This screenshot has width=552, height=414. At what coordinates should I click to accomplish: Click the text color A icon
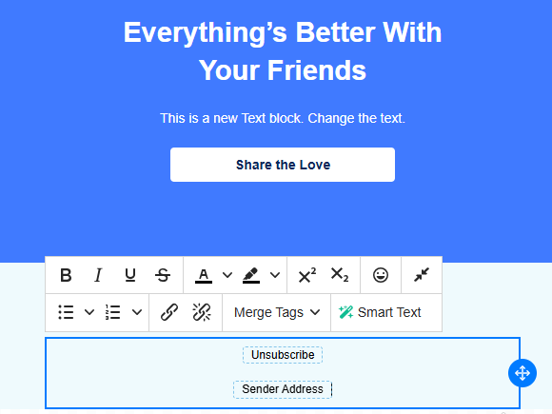point(204,275)
